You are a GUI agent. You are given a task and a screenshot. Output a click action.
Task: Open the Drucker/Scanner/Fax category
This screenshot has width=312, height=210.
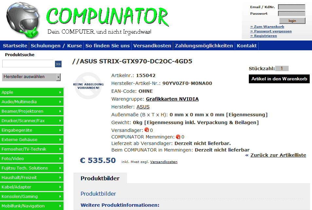click(32, 121)
